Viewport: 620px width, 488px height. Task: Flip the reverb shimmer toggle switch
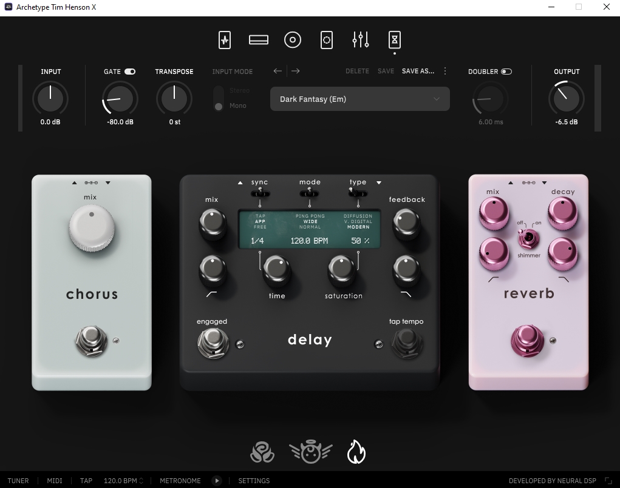coord(529,238)
